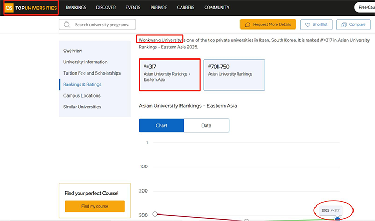Go to Campus Locations section

tap(82, 95)
